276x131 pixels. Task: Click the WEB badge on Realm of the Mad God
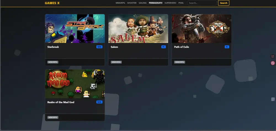(x=99, y=102)
